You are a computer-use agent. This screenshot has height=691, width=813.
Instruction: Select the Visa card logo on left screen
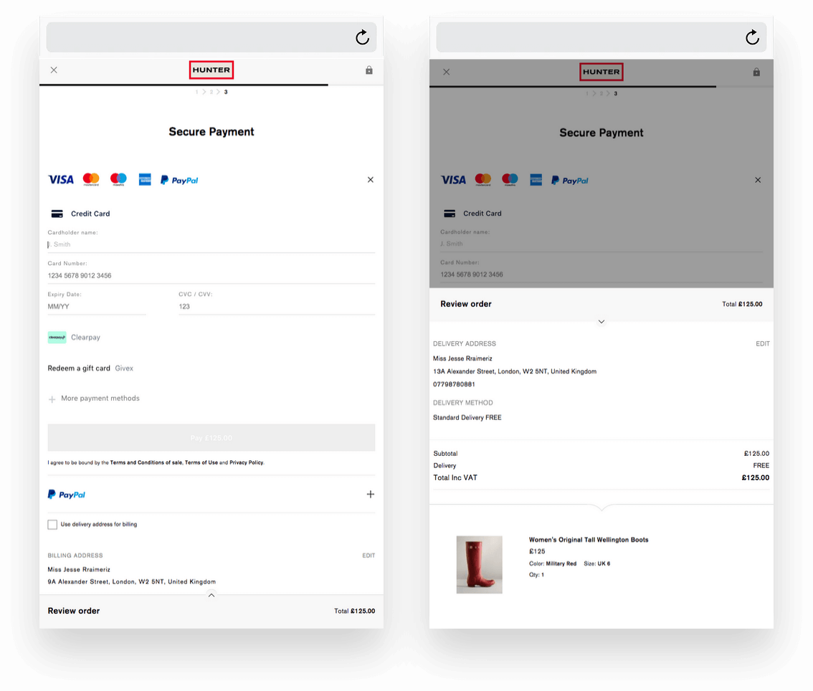coord(61,180)
